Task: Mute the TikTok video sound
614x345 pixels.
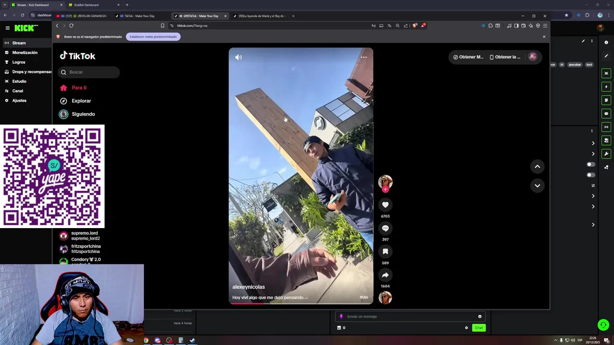Action: tap(238, 57)
